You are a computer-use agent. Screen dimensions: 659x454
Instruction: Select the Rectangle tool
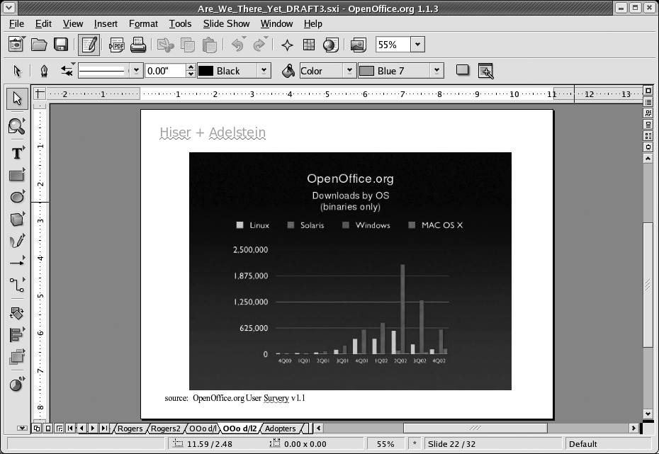pos(17,175)
